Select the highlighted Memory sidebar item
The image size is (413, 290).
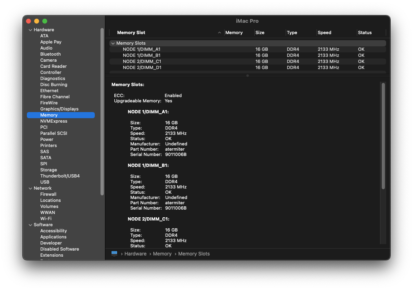click(x=61, y=115)
